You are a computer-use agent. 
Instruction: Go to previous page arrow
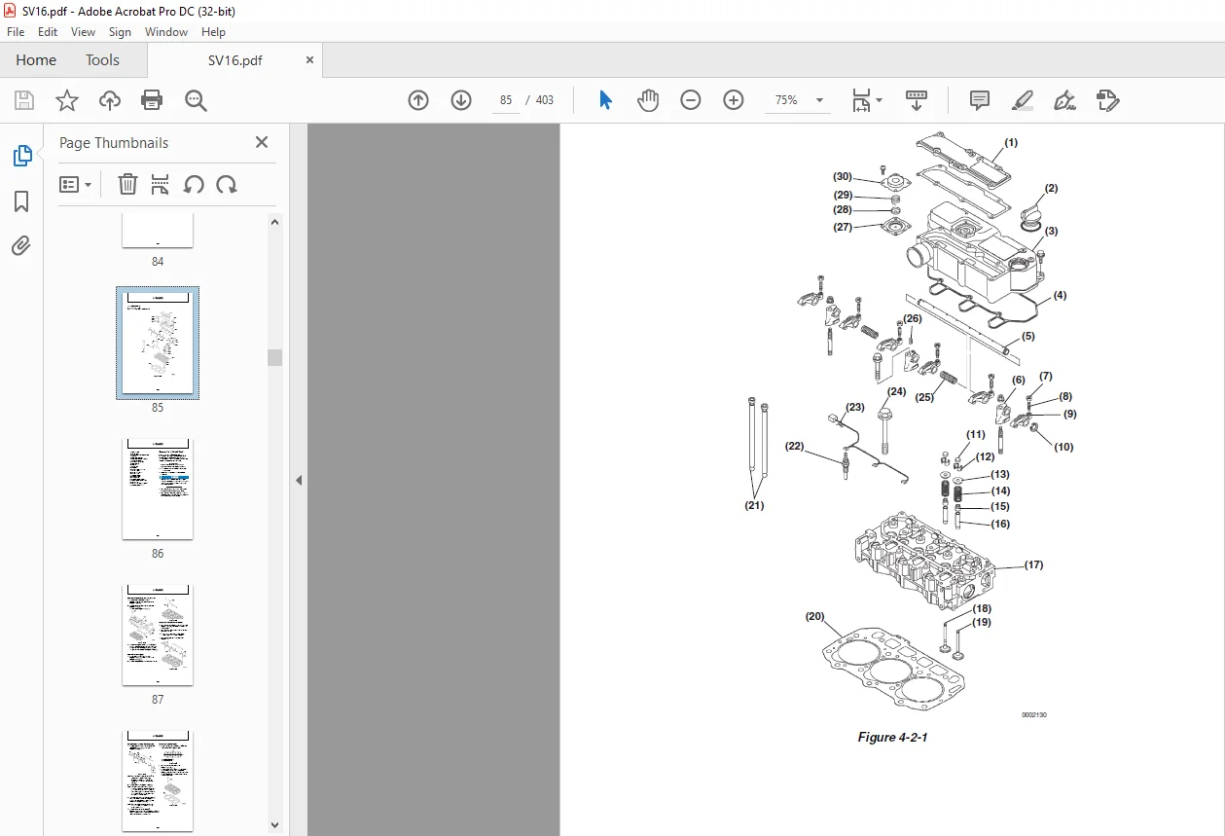point(418,100)
